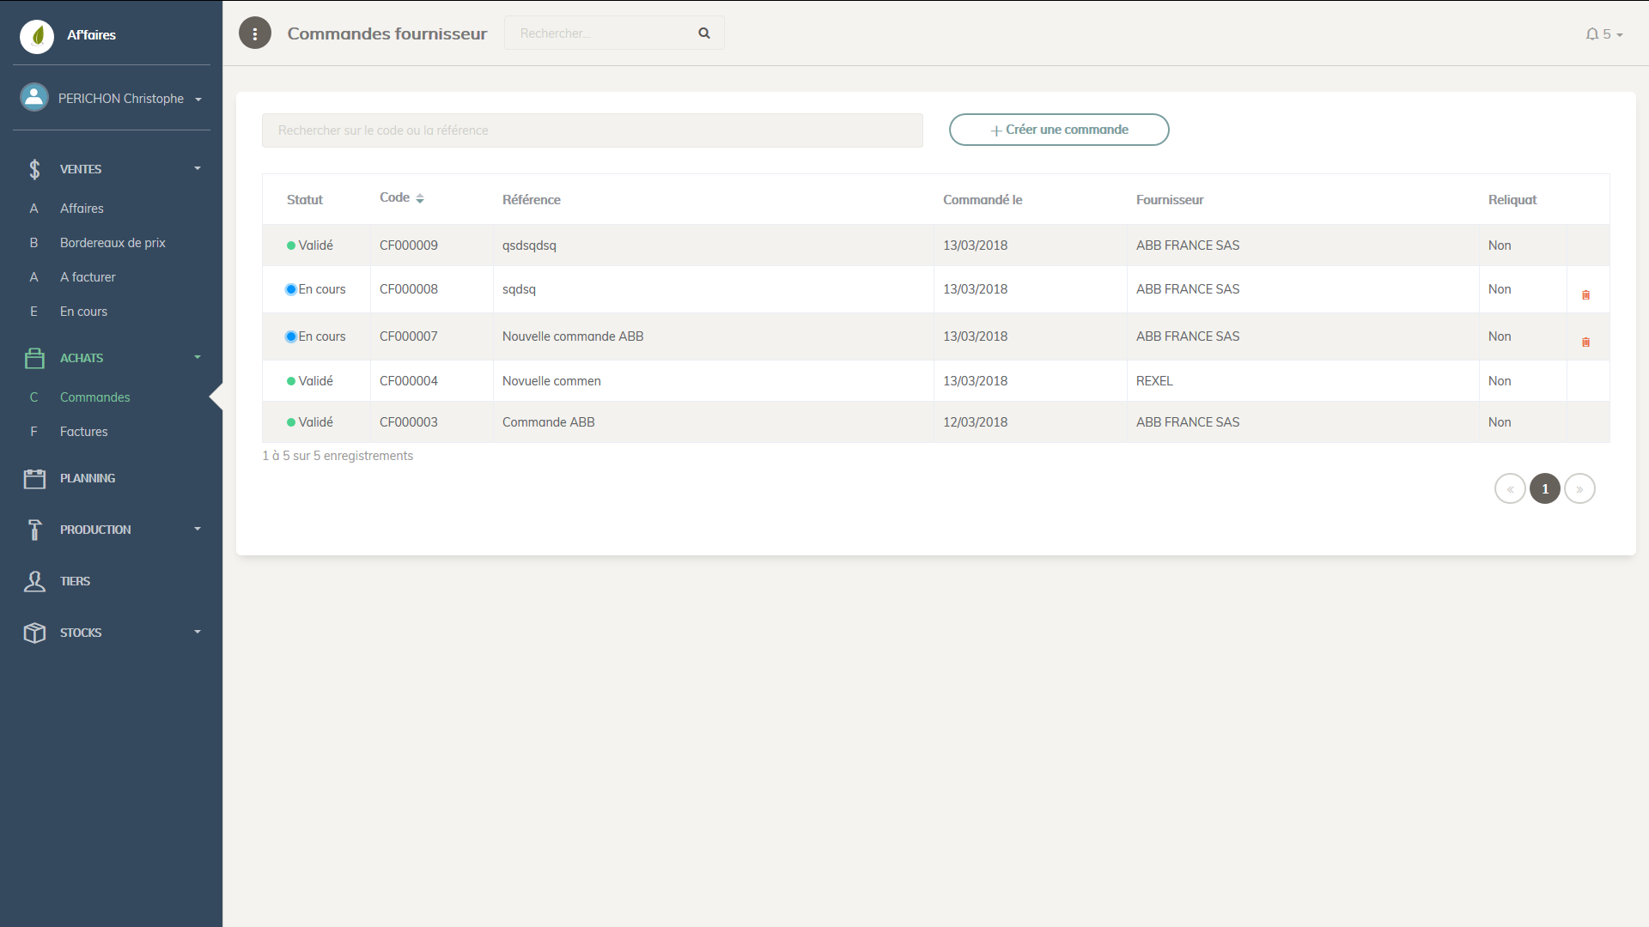
Task: Sort table by Code column arrows
Action: click(420, 198)
